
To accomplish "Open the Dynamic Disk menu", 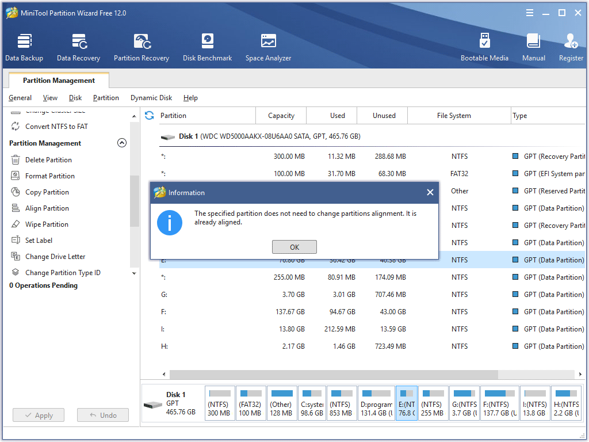I will coord(151,98).
